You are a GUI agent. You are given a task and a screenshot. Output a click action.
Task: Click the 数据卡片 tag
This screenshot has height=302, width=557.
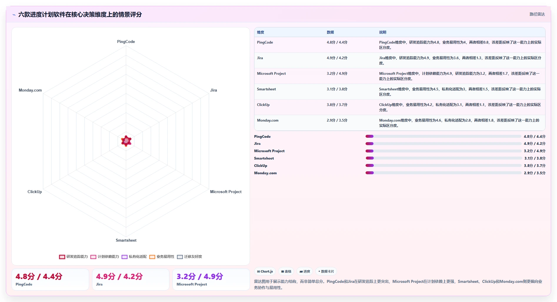click(x=326, y=271)
